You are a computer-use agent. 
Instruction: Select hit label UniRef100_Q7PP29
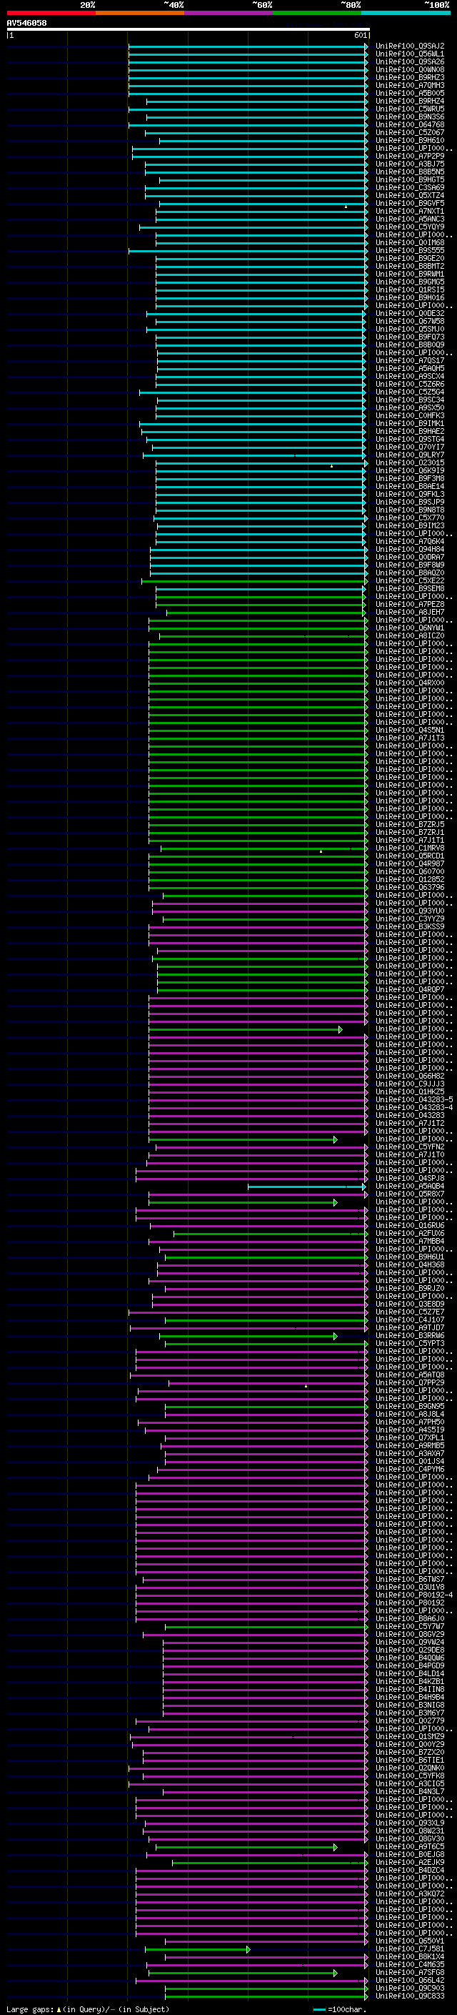(410, 1382)
